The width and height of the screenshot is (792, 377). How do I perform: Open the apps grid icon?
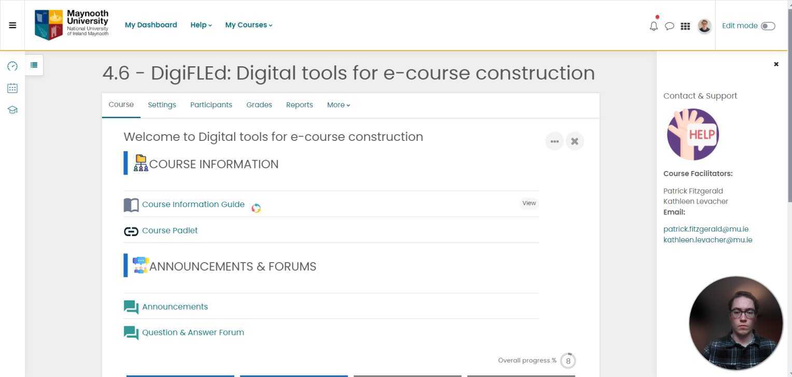(685, 26)
